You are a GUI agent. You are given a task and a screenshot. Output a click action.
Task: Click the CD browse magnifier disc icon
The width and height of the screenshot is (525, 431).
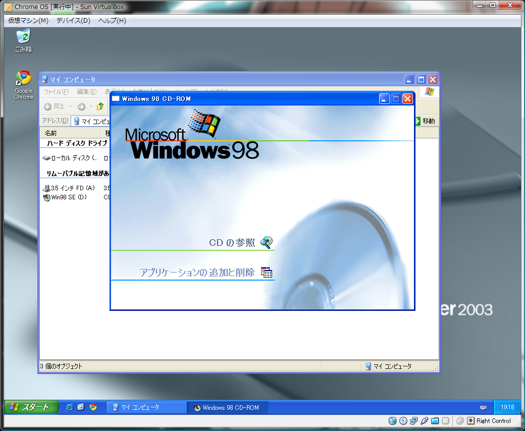267,242
